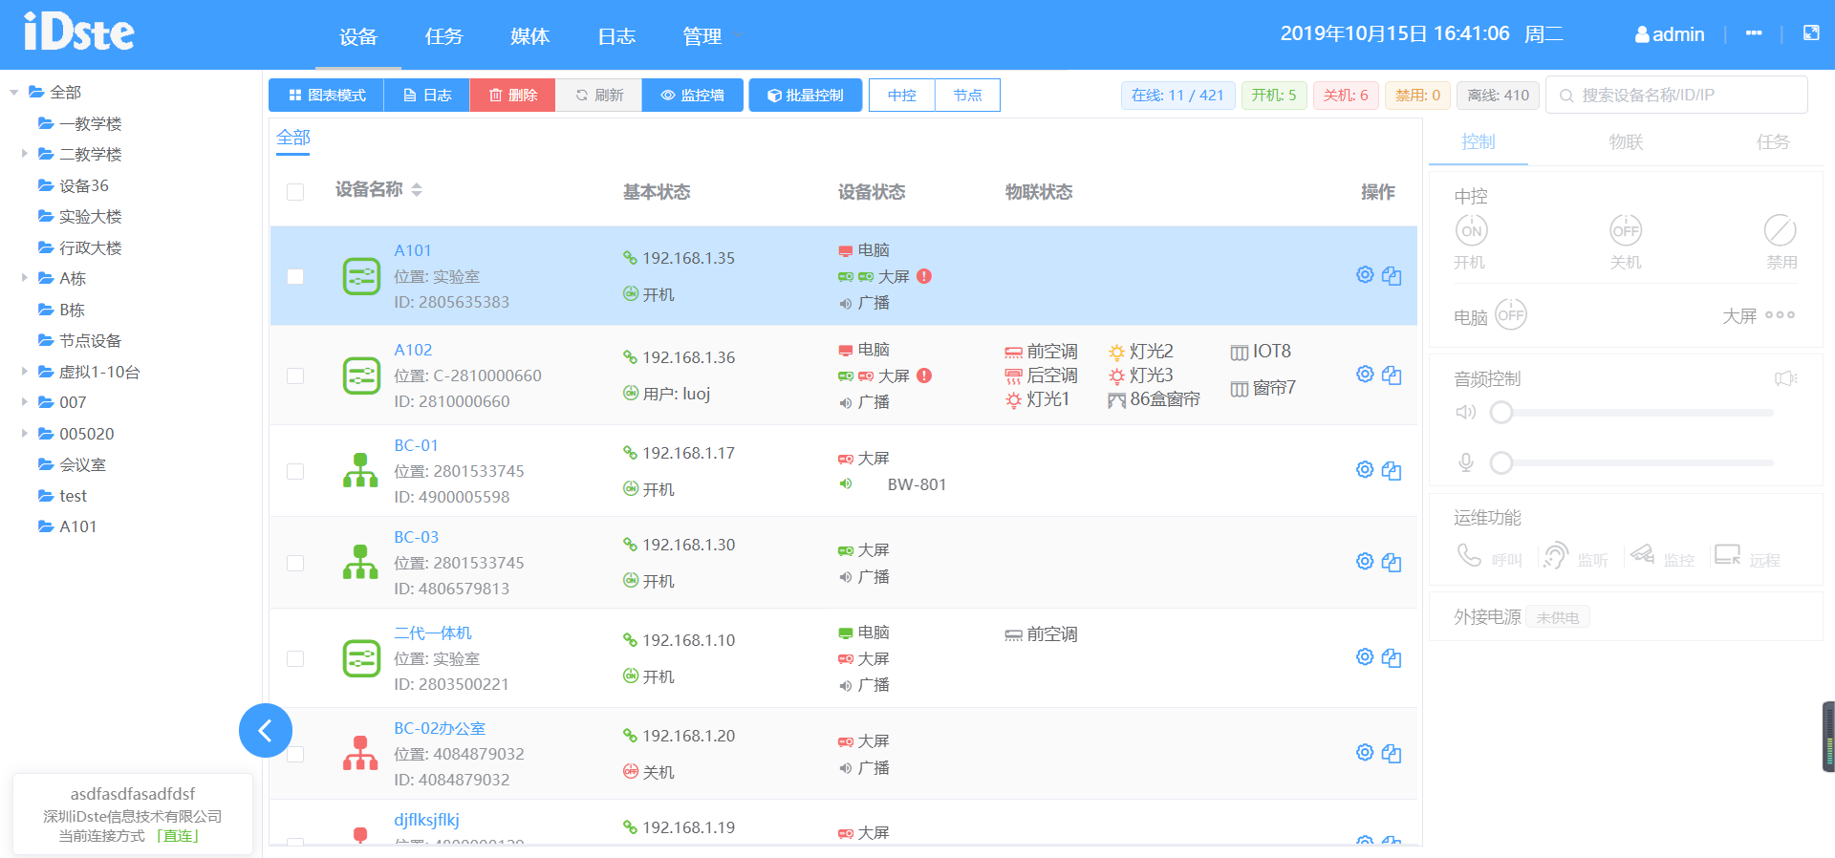
Task: Open the three-dot more menu in header
Action: click(1753, 33)
